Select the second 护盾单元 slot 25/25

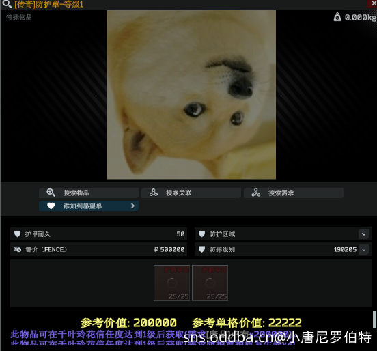click(210, 283)
